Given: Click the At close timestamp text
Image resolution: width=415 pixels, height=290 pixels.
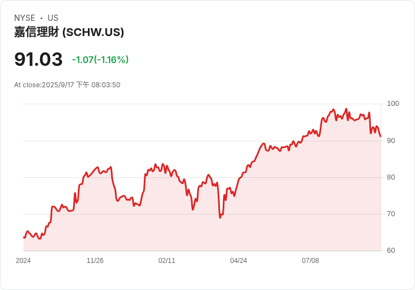Looking at the screenshot, I should pyautogui.click(x=67, y=85).
